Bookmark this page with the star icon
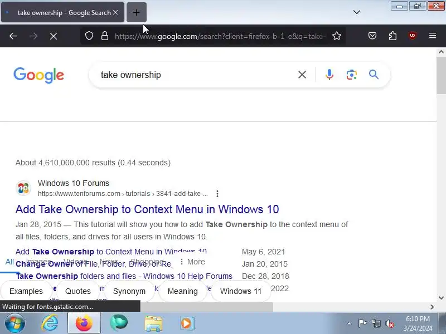446x334 pixels. tap(337, 36)
